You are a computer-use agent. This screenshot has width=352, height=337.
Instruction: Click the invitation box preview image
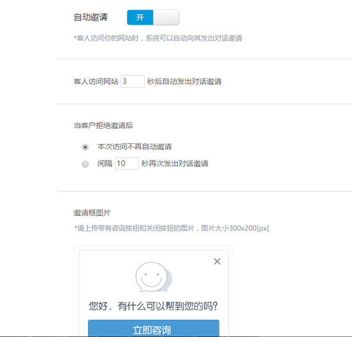[153, 291]
